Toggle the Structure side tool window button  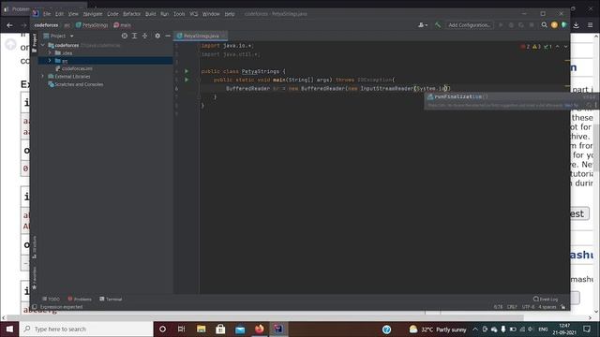click(x=35, y=247)
